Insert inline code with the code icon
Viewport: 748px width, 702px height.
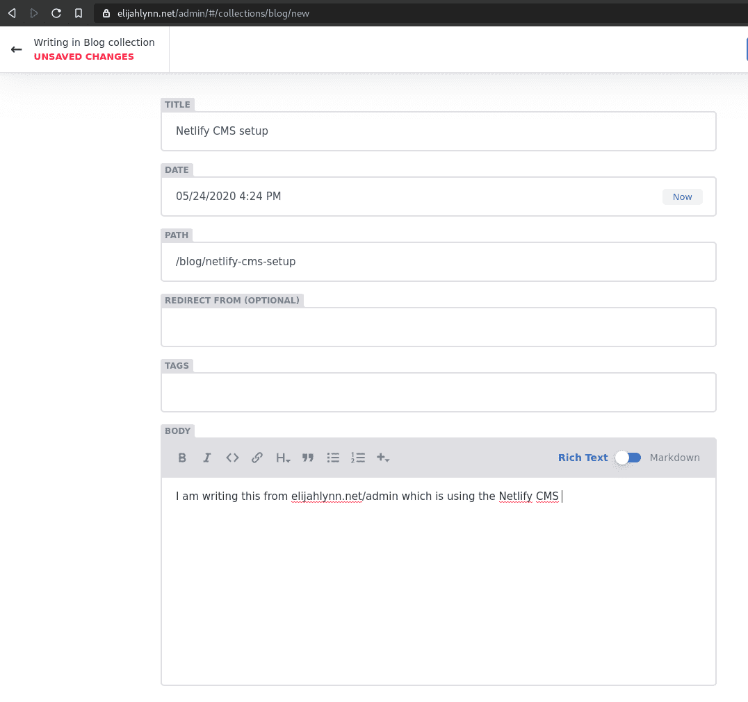click(x=232, y=458)
